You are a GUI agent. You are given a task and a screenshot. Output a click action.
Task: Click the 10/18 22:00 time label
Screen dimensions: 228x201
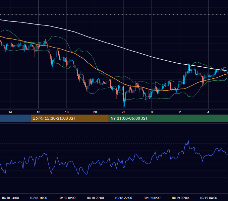123,198
